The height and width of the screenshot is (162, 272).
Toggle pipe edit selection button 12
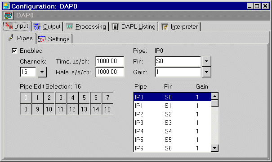(x=72, y=109)
